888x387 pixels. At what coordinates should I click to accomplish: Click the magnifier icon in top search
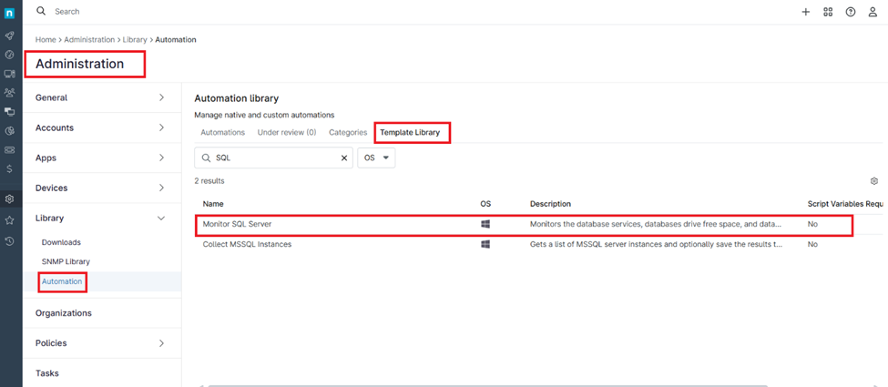(x=41, y=11)
